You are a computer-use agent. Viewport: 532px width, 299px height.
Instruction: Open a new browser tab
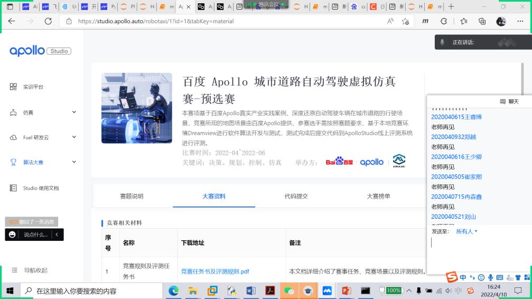451,6
